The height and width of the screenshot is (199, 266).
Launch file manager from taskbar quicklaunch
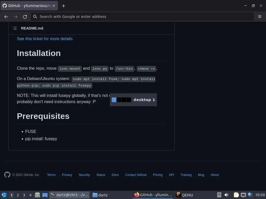(x=37, y=195)
